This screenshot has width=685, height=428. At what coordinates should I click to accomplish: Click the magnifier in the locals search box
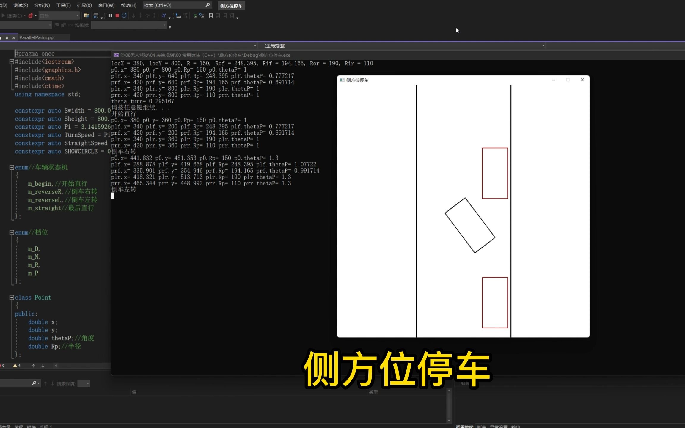[x=34, y=383]
